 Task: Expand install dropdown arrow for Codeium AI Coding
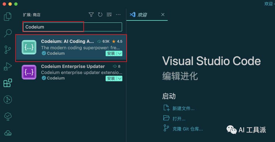[119, 54]
